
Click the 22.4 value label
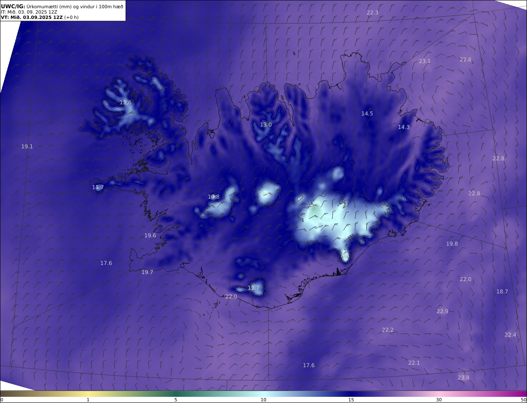click(510, 335)
